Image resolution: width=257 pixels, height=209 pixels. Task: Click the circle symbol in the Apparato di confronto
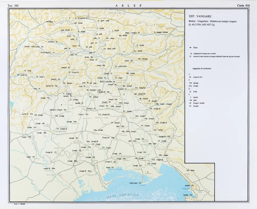(189, 74)
